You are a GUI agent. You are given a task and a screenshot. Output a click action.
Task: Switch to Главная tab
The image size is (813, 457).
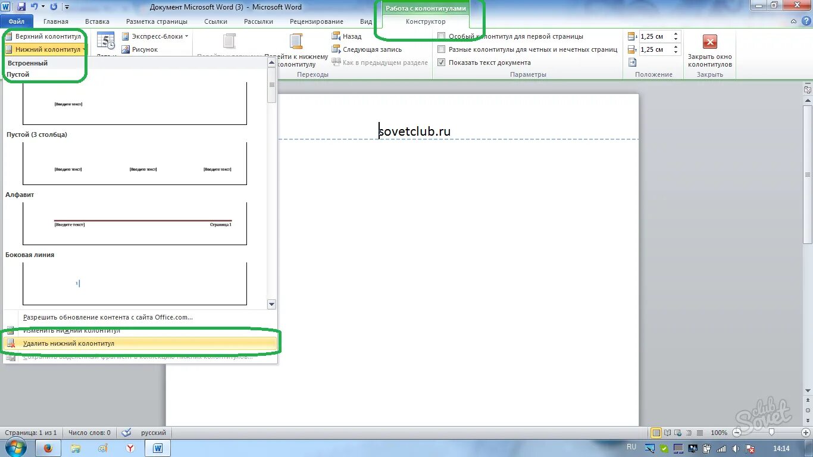[x=55, y=21]
